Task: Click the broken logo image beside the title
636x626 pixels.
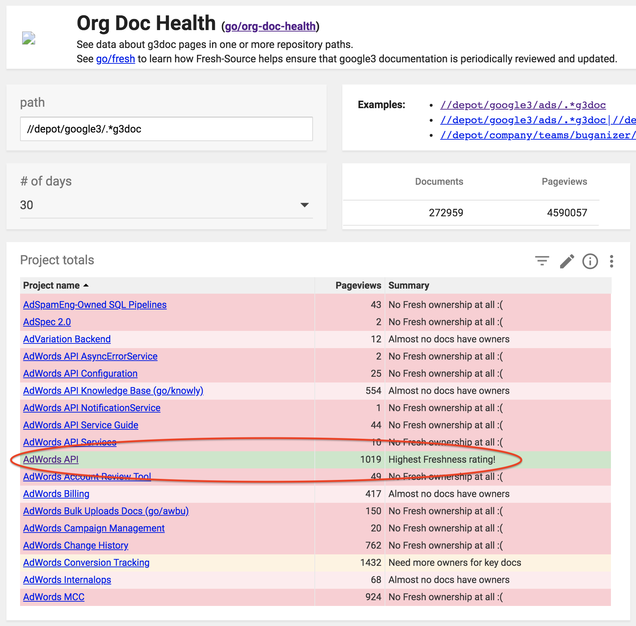Action: pyautogui.click(x=29, y=38)
